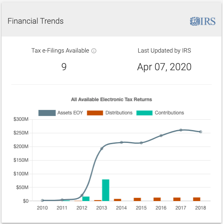Click the 2017 Distributions bar
The image size is (223, 224).
click(x=177, y=199)
